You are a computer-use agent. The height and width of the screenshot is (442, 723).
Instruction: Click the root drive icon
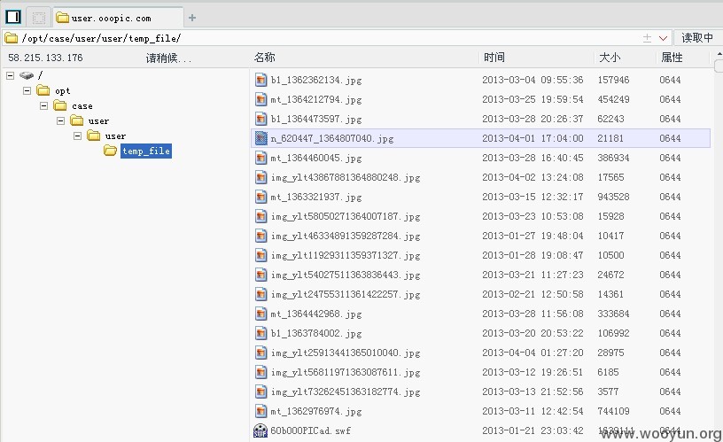[27, 75]
